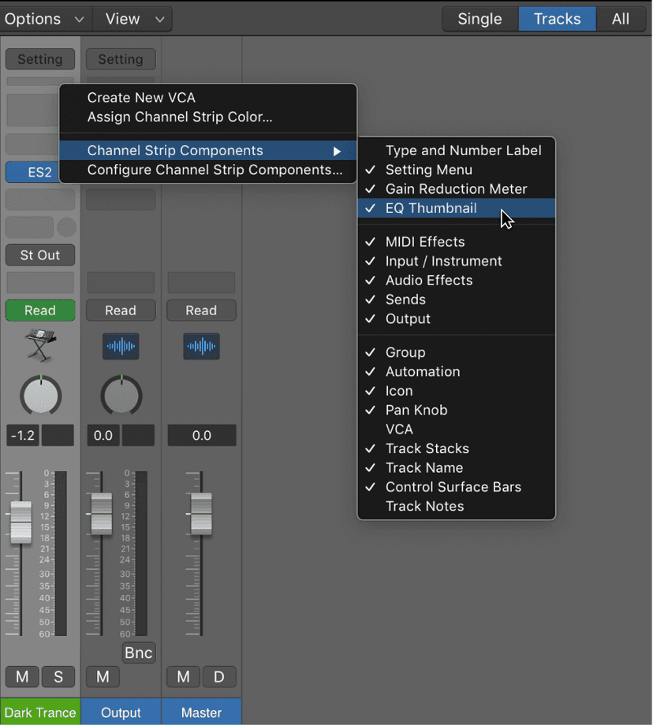Click the Output channel pan knob

[121, 396]
